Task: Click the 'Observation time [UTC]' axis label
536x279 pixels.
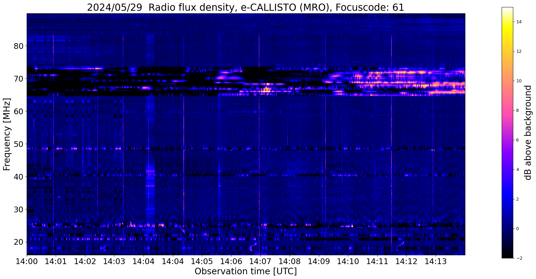Action: (246, 271)
